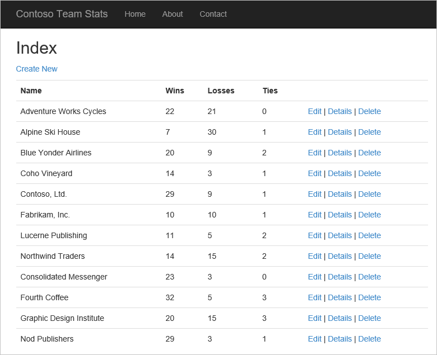Select the Graphic Design Institute name
The height and width of the screenshot is (355, 437).
click(62, 318)
